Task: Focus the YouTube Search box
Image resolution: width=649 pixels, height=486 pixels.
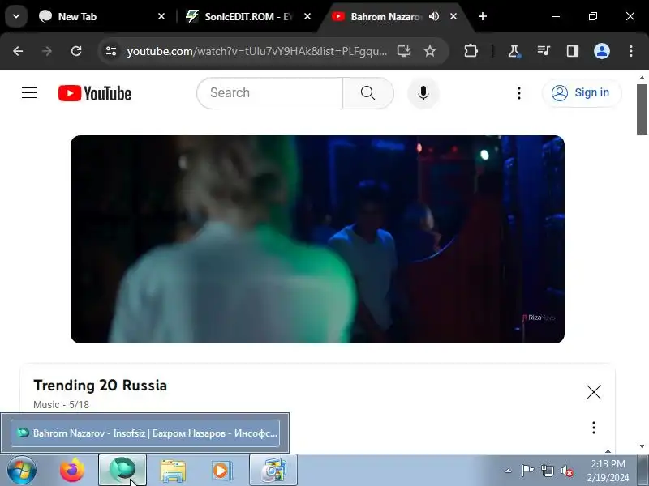Action: (270, 93)
